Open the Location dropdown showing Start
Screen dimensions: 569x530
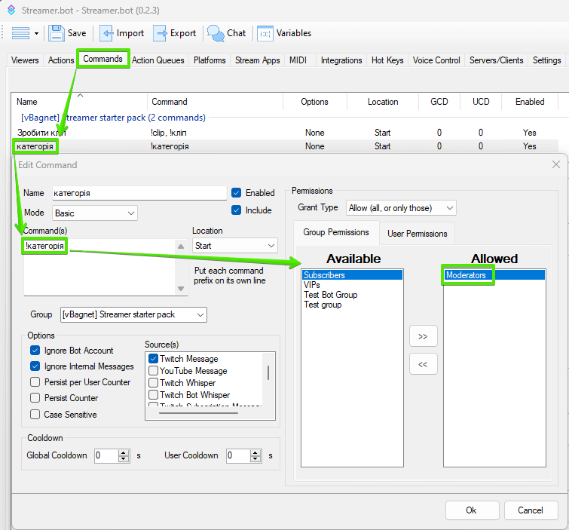tap(235, 245)
